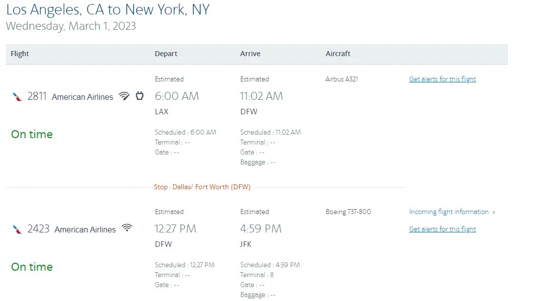The height and width of the screenshot is (301, 552).
Task: Click the Wi-Fi icon for flight 2811
Action: pyautogui.click(x=124, y=96)
